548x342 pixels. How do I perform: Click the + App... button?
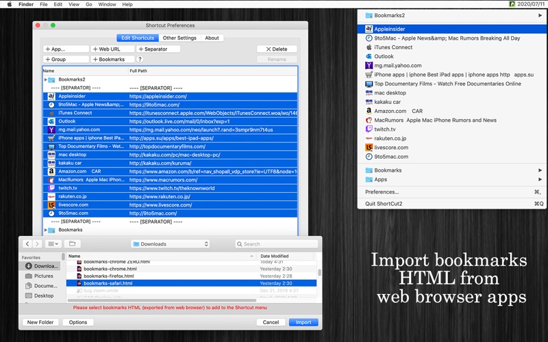(66, 49)
